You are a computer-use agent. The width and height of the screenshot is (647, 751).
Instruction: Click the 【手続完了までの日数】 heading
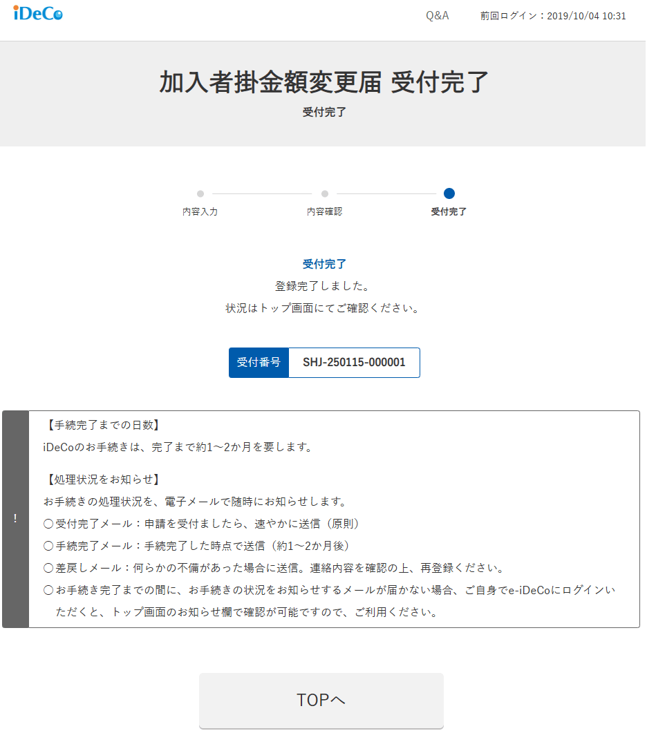click(x=103, y=425)
